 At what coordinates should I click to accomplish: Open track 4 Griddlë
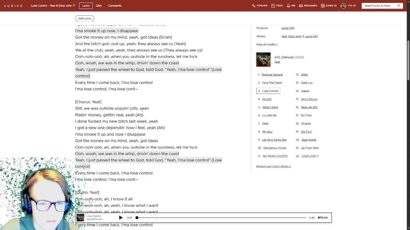[267, 99]
